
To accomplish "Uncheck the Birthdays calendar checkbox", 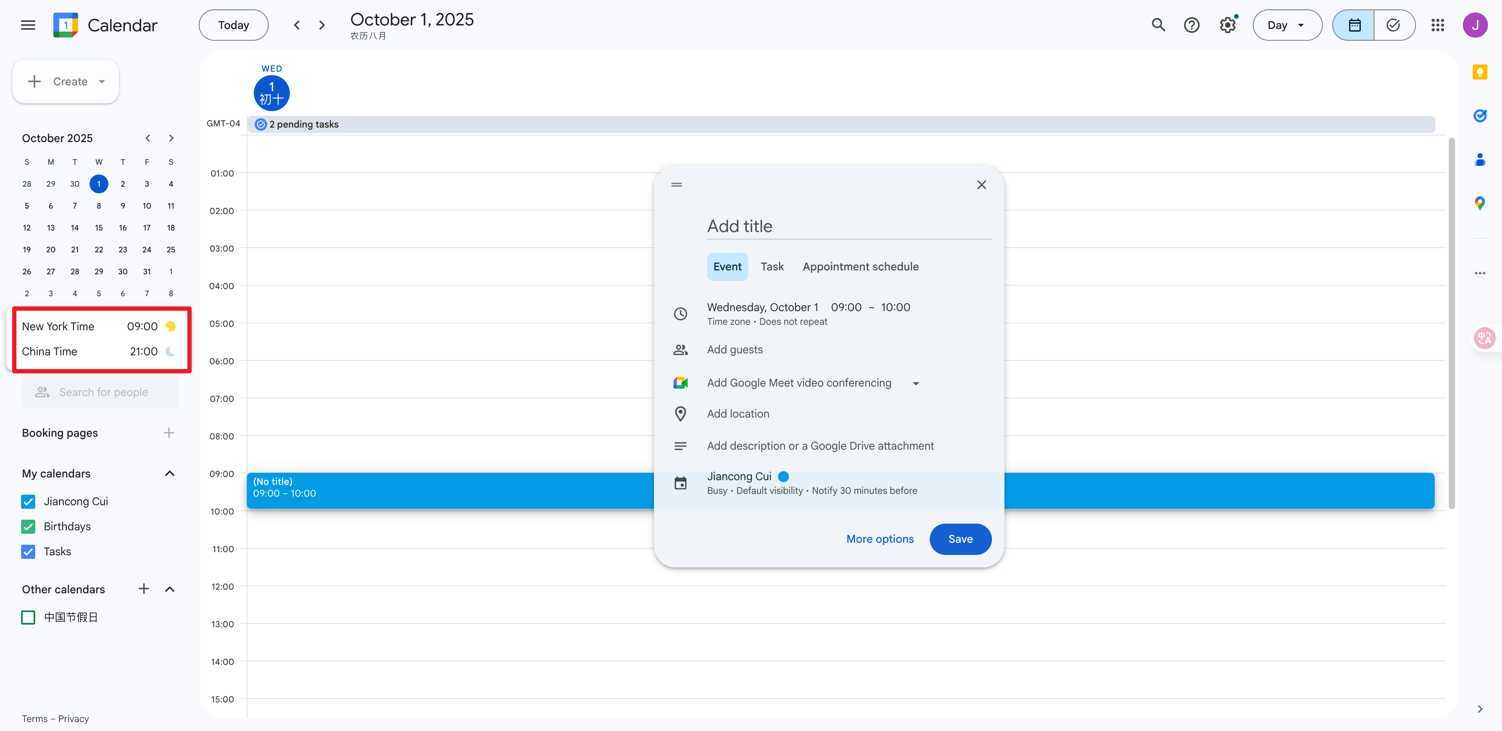I will click(28, 526).
